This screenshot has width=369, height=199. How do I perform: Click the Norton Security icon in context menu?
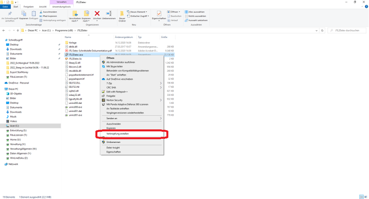(x=104, y=100)
